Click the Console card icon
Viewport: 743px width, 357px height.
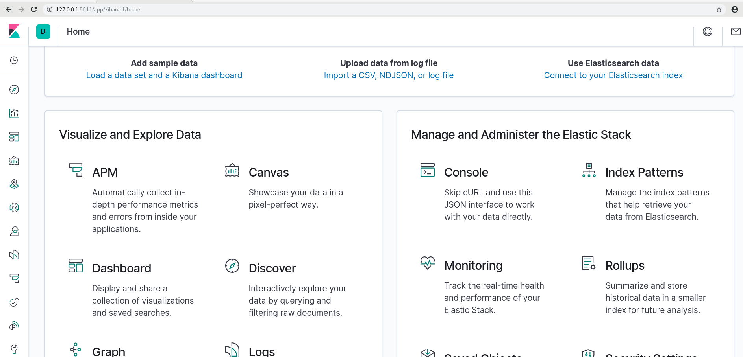[x=428, y=170]
